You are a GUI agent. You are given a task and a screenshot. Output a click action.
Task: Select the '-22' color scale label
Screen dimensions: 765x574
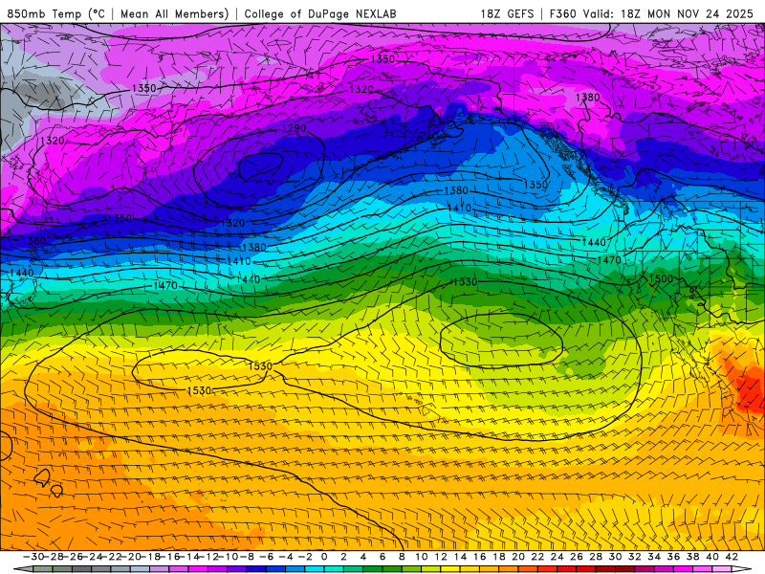tap(111, 557)
